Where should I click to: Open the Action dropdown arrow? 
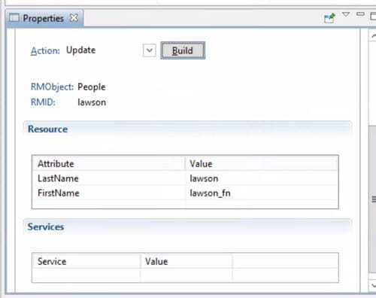pos(150,50)
